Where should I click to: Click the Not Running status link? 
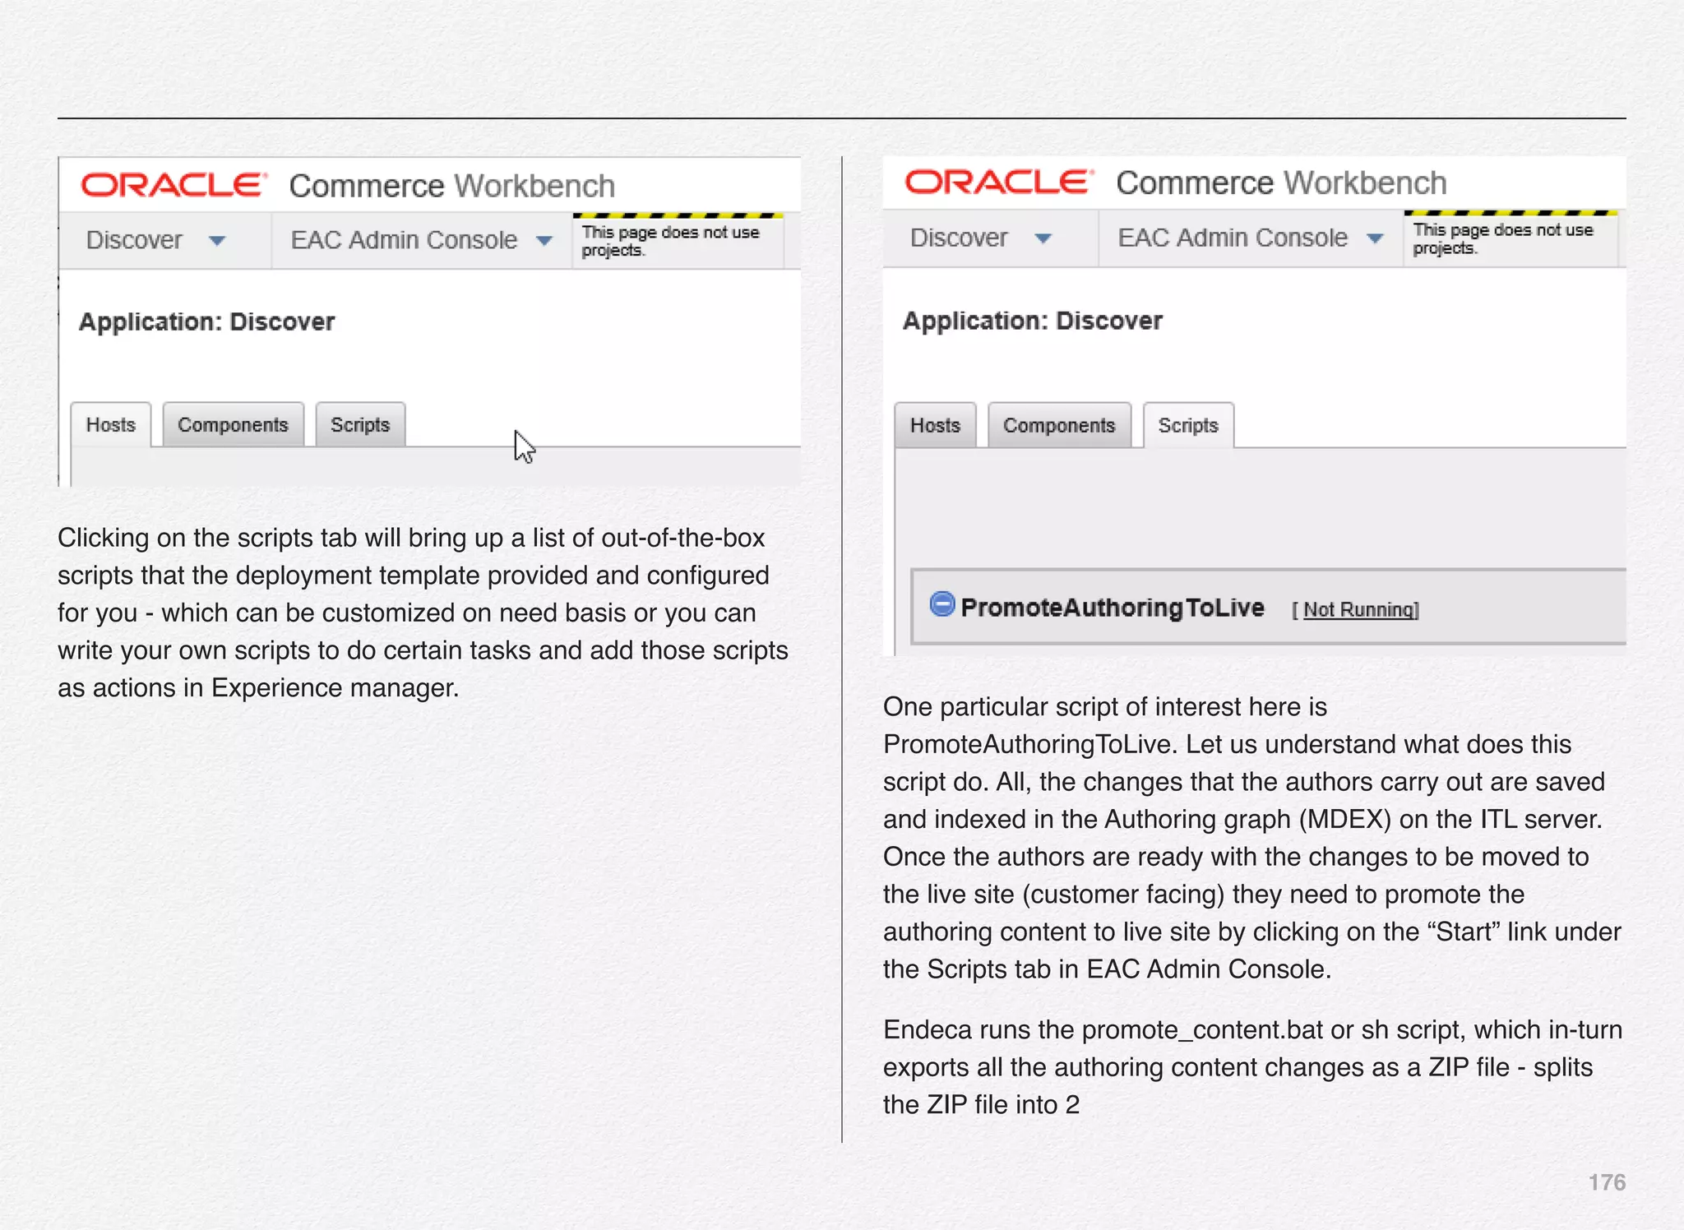1360,610
